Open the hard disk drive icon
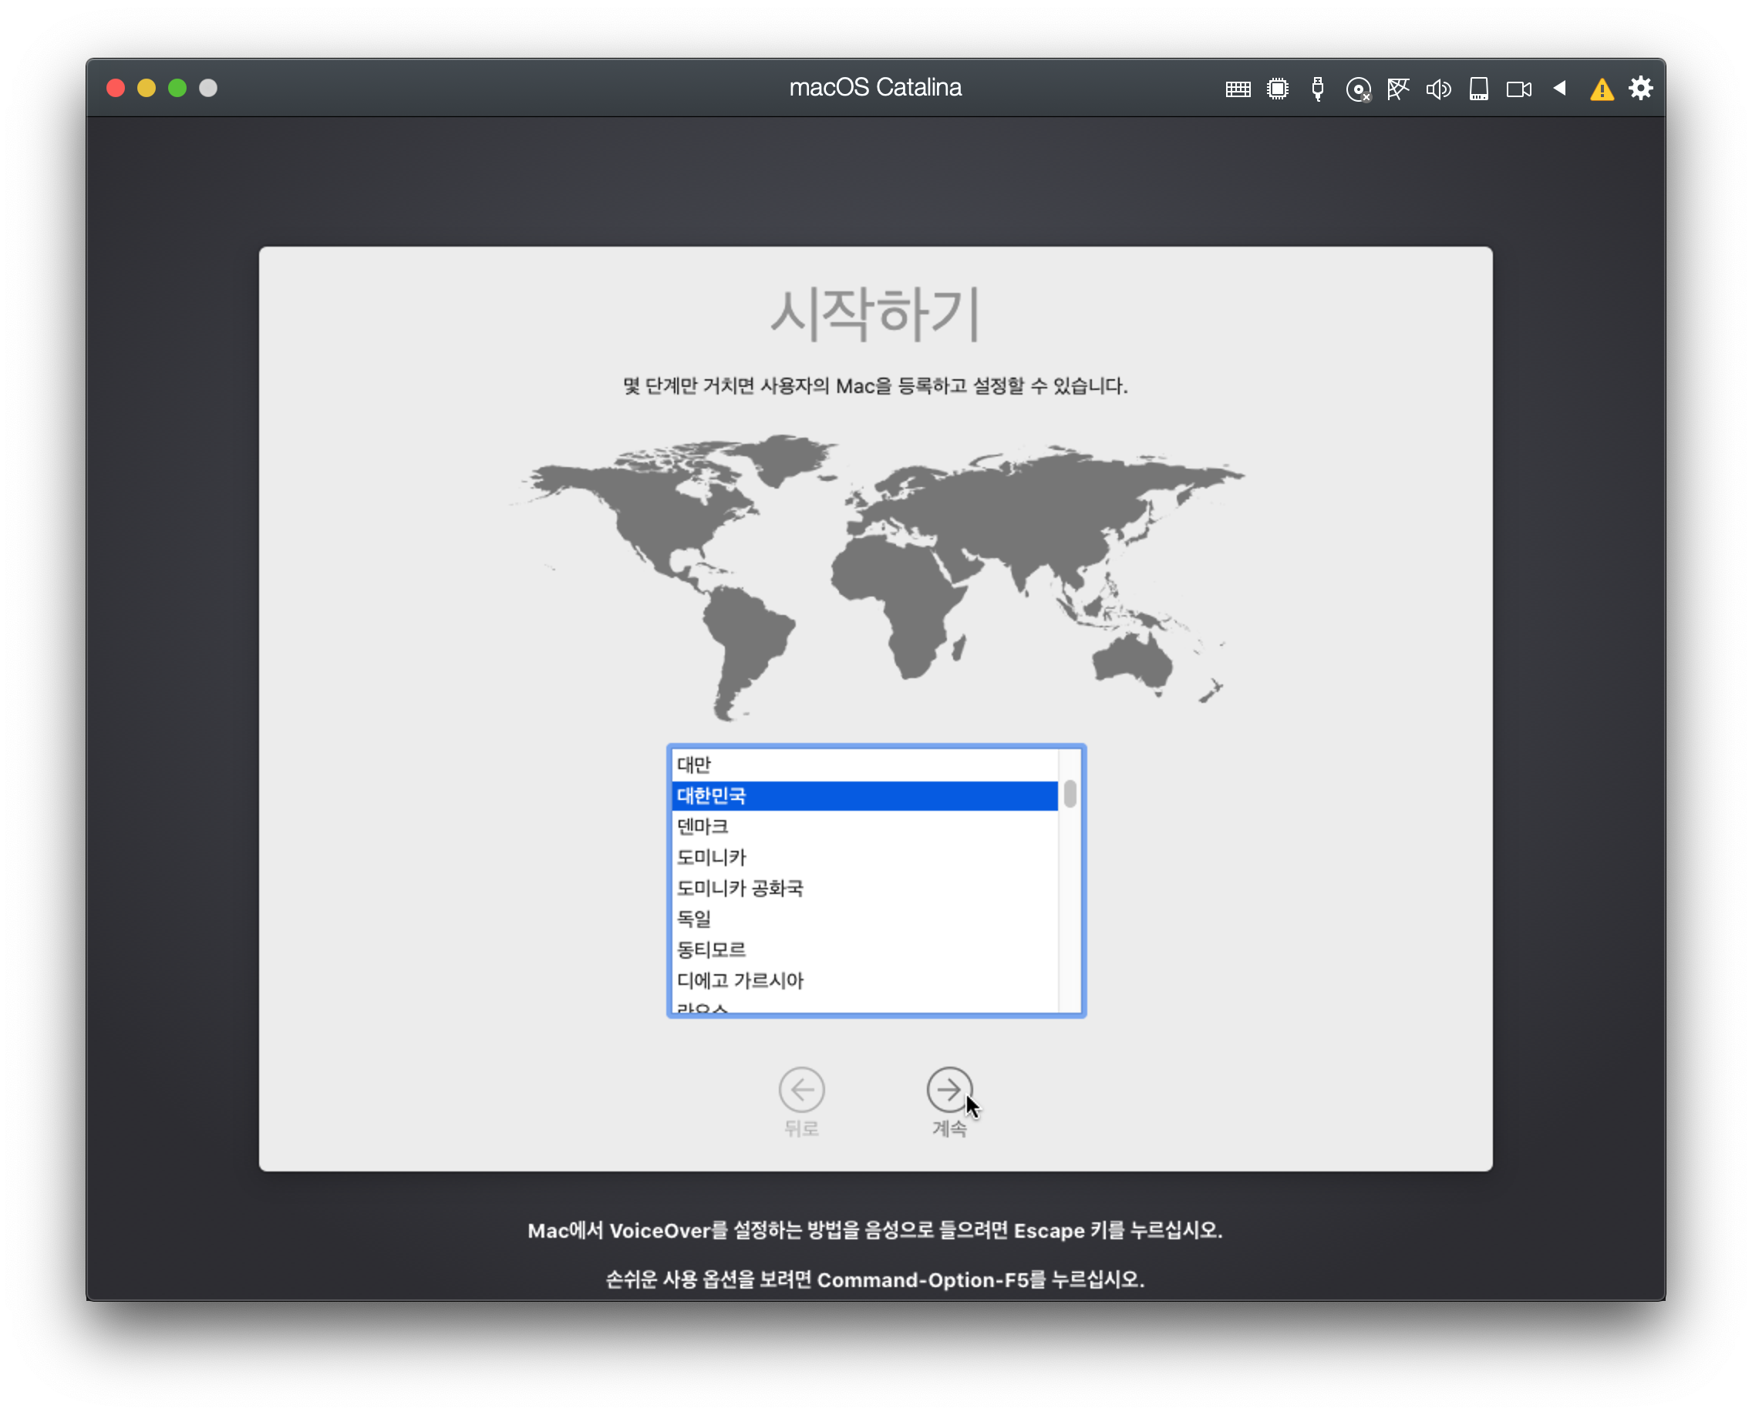Viewport: 1752px width, 1415px height. click(1479, 89)
